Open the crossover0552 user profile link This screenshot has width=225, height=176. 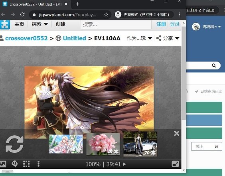(26, 38)
